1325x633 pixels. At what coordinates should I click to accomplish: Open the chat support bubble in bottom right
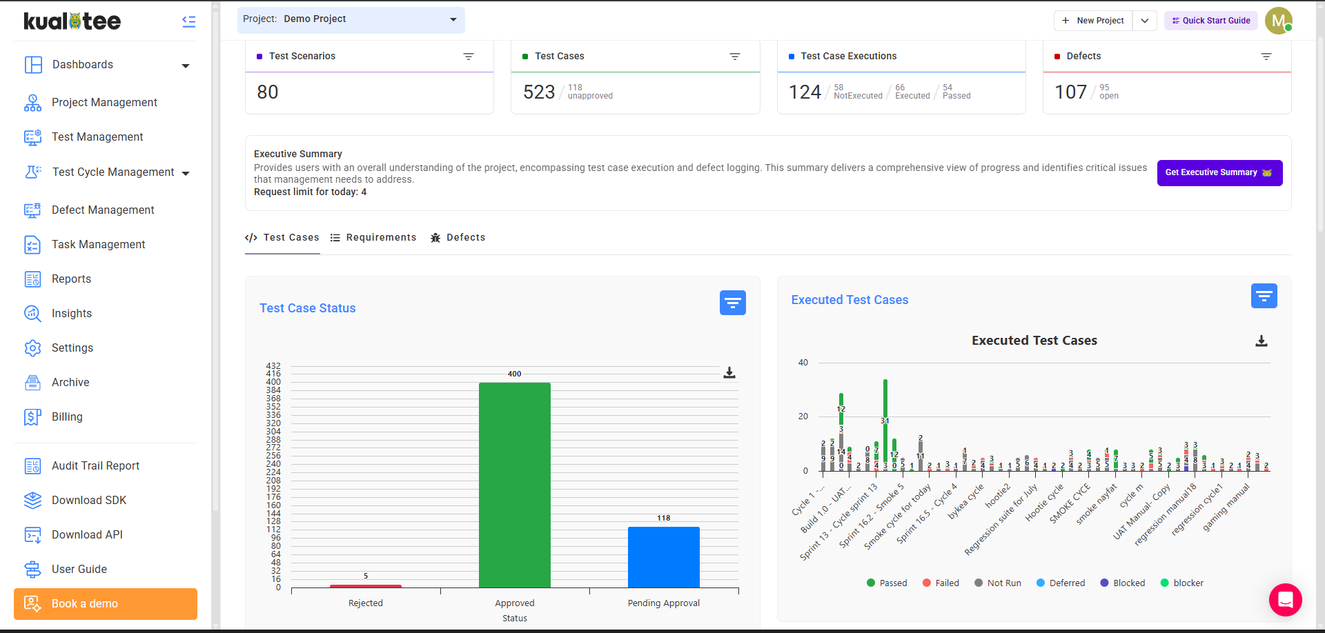[x=1285, y=600]
